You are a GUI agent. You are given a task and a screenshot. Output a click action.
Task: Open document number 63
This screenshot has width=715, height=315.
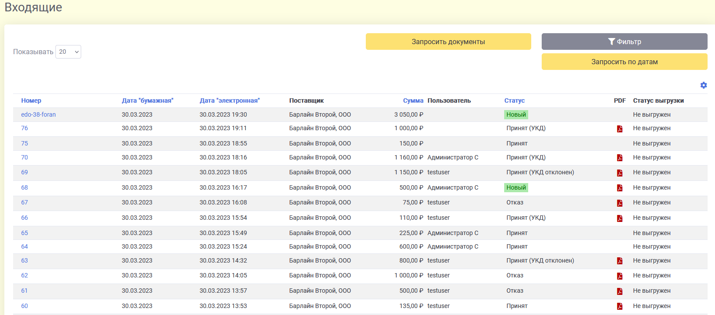click(x=24, y=260)
